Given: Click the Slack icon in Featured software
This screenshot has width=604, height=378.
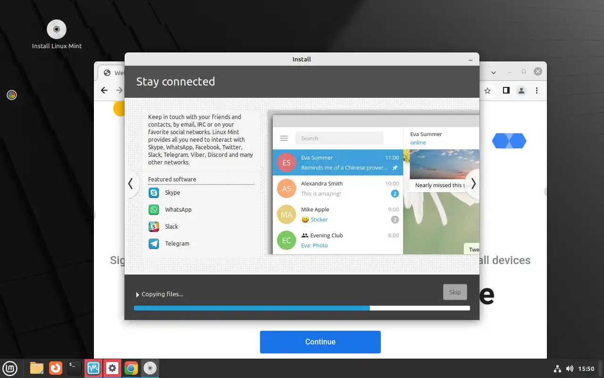Looking at the screenshot, I should point(154,227).
